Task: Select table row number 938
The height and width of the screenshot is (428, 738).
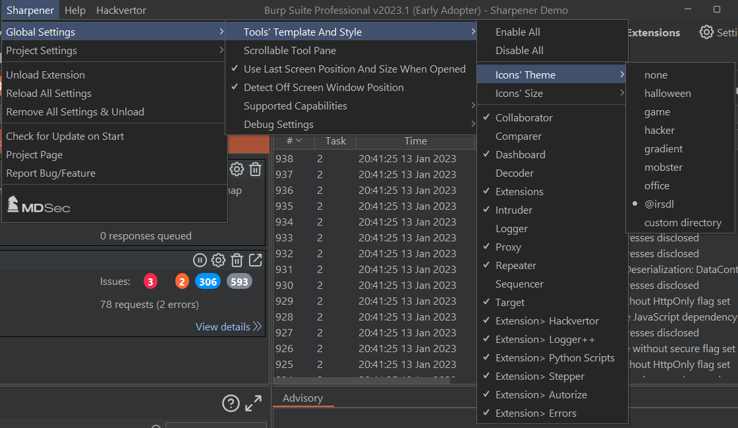Action: point(375,159)
